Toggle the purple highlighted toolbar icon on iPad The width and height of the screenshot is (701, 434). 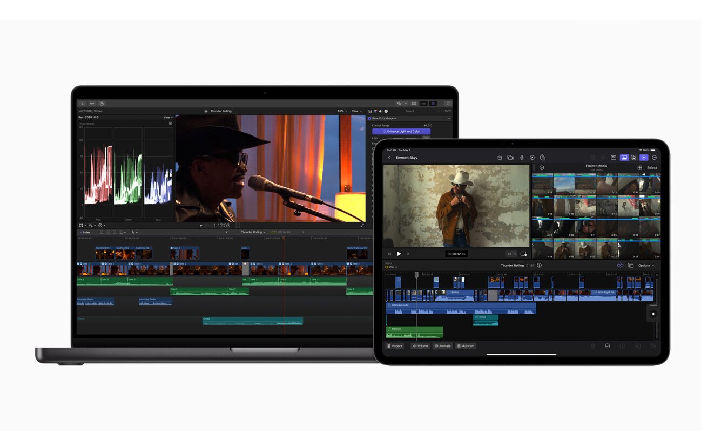pos(644,158)
